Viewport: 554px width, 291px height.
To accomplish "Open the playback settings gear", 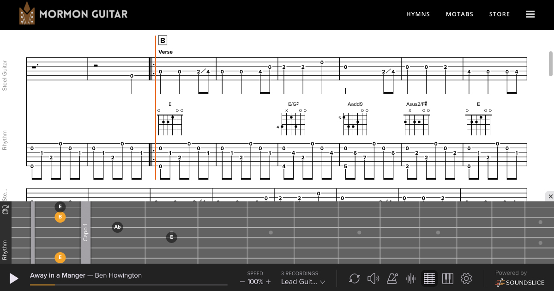I will (x=466, y=279).
